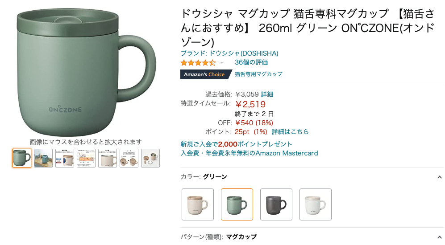
Task: Open the blue mug on desk thumbnail
Action: pos(43,158)
